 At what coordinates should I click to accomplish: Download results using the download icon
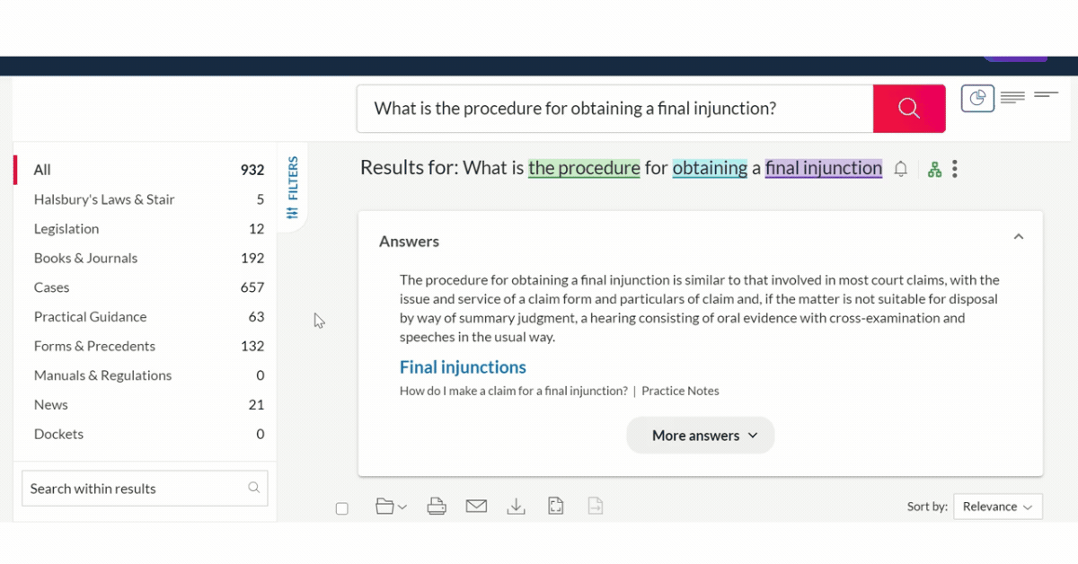516,507
